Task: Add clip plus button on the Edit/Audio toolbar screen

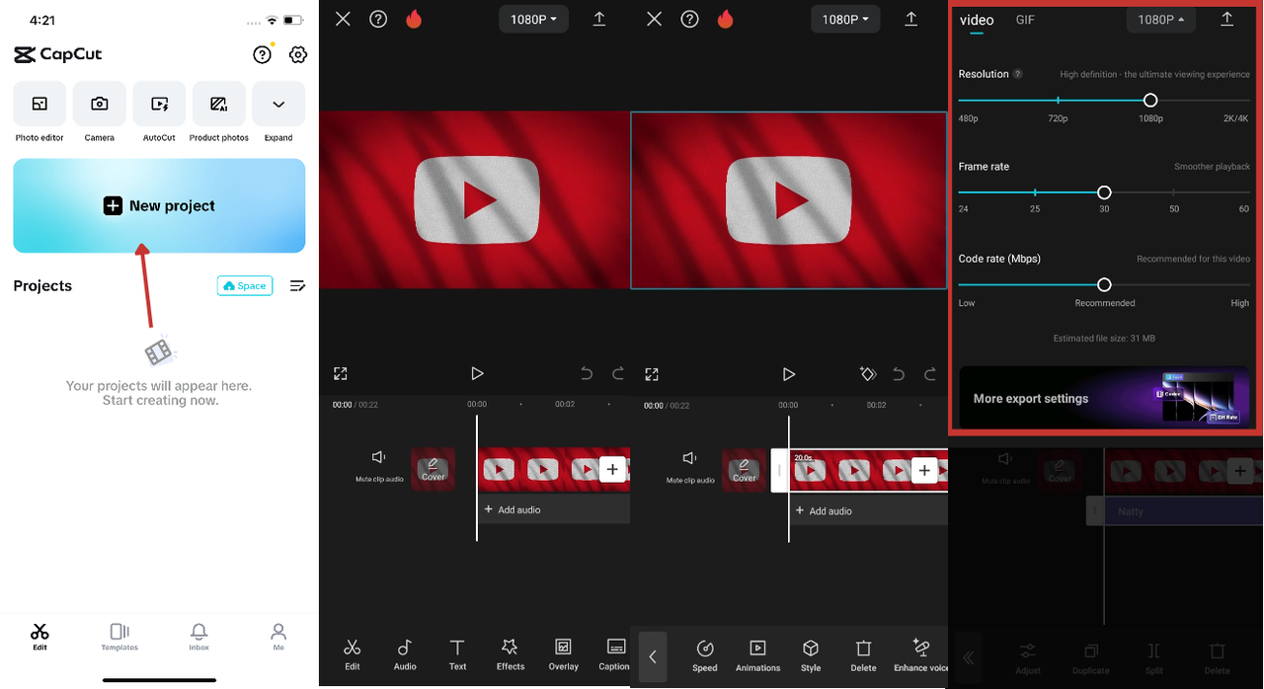Action: [x=612, y=470]
